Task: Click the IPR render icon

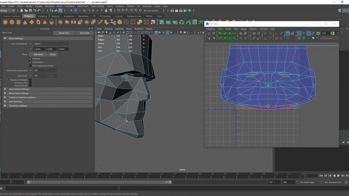Action: pyautogui.click(x=181, y=10)
